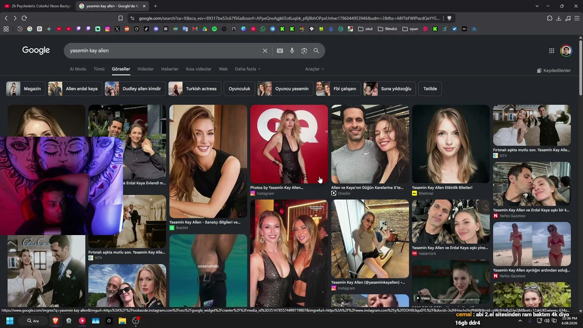
Task: Open the WhatsApp bookmark
Action: click(x=263, y=29)
